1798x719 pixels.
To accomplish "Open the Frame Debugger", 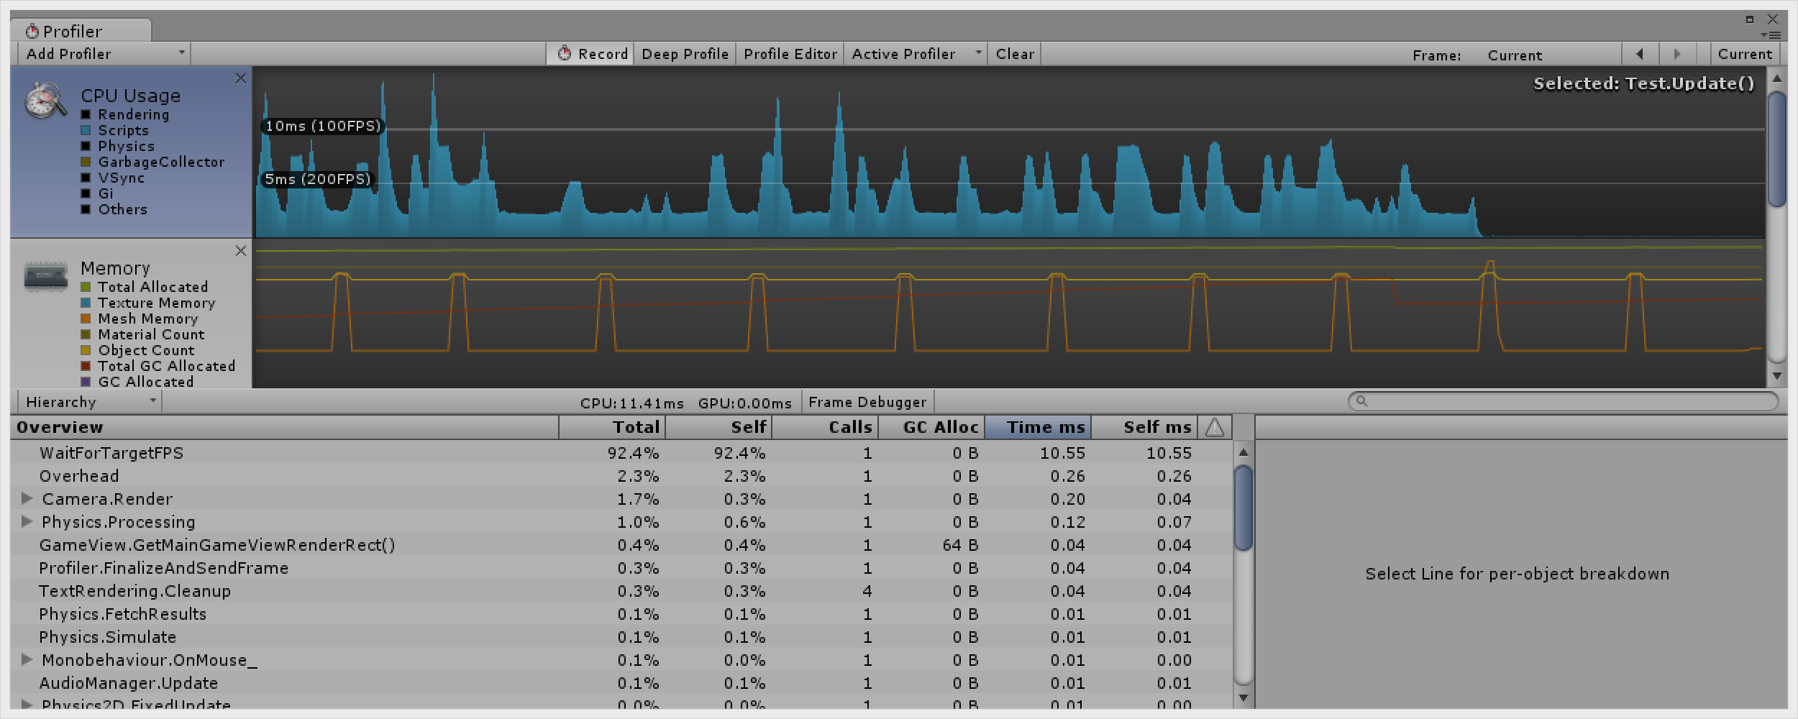I will [x=867, y=402].
